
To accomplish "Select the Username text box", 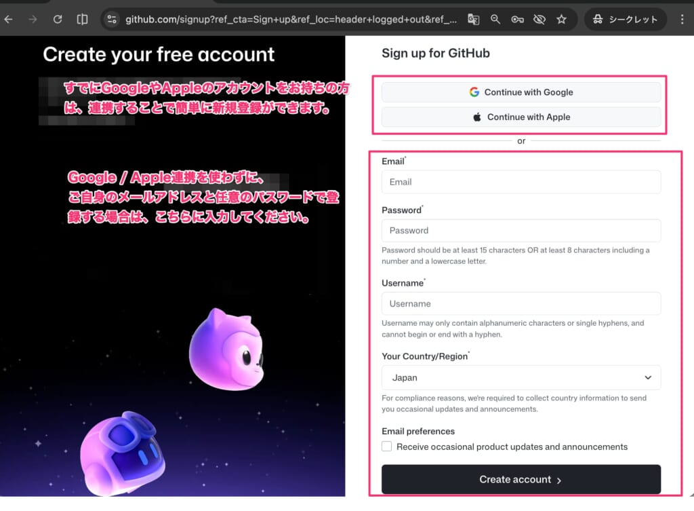I will [x=520, y=304].
